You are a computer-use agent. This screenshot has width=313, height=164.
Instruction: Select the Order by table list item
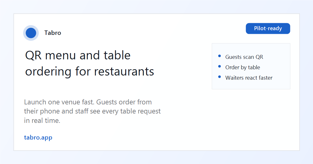point(243,67)
